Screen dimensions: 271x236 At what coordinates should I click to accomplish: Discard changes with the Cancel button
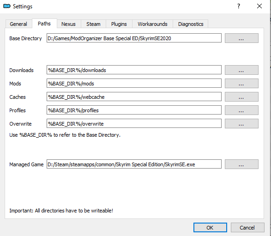pos(247,228)
